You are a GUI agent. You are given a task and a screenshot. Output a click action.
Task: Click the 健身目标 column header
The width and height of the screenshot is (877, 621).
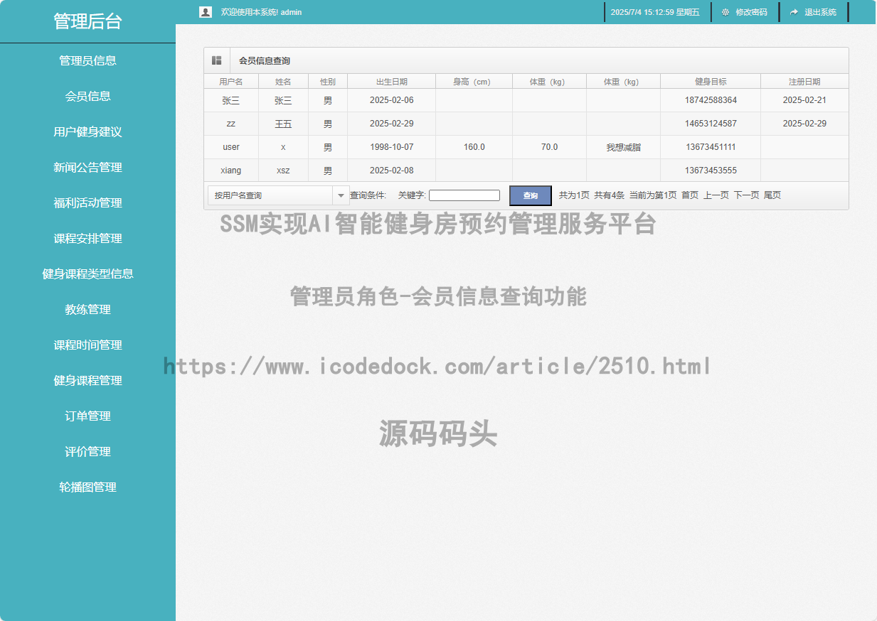point(711,82)
